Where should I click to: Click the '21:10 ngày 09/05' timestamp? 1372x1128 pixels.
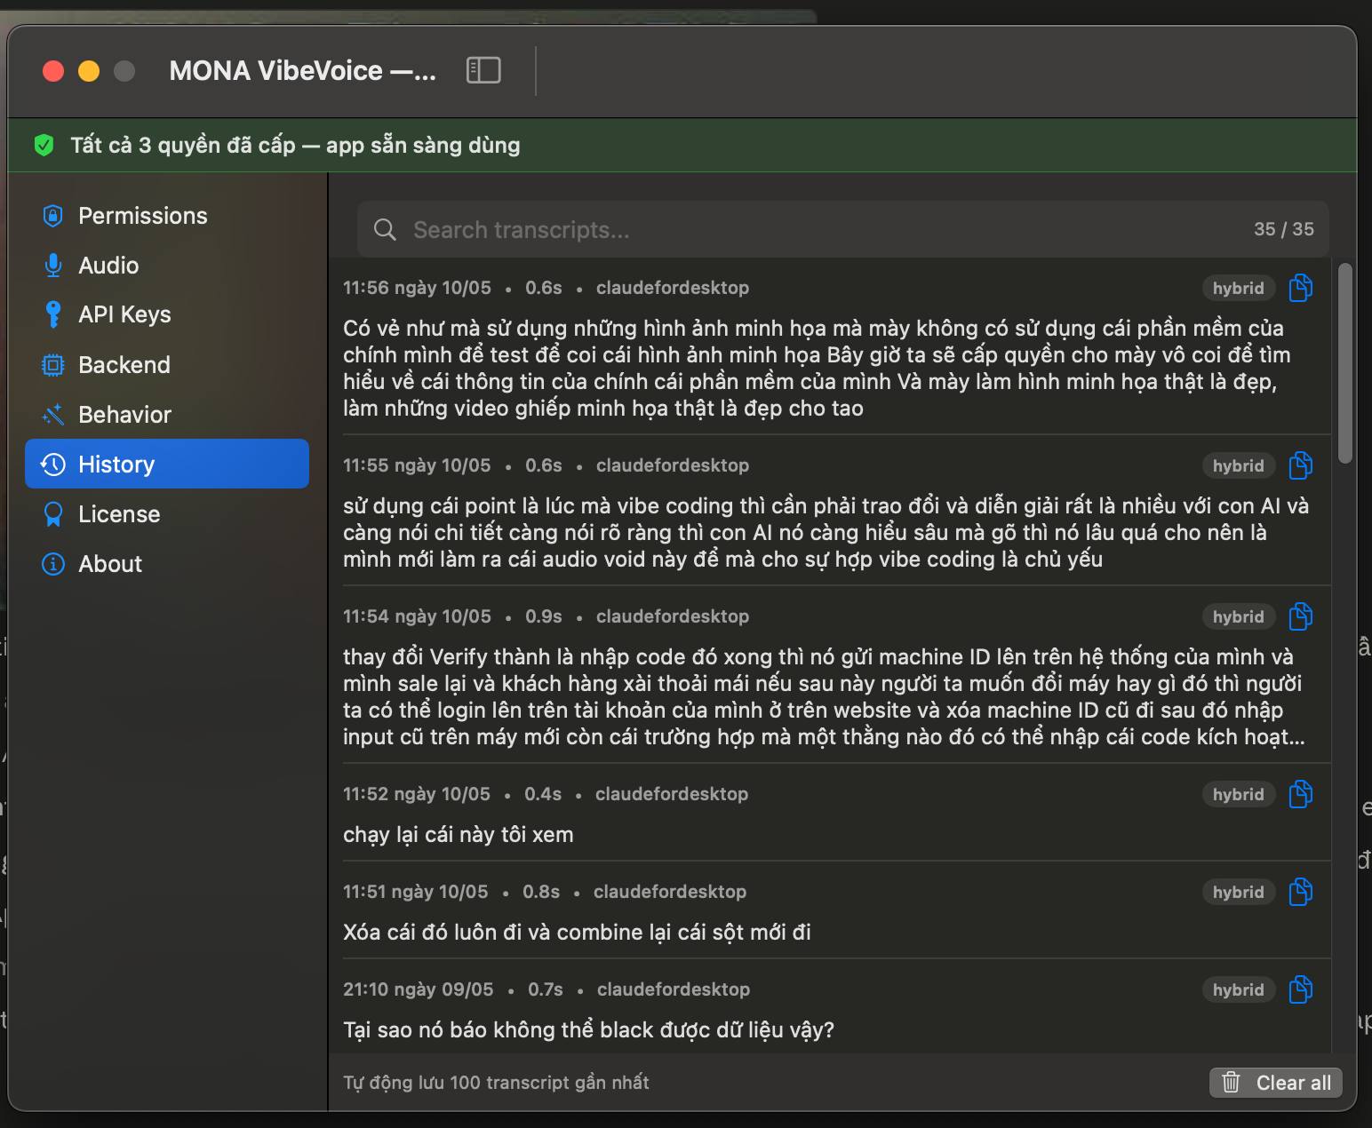pos(419,989)
